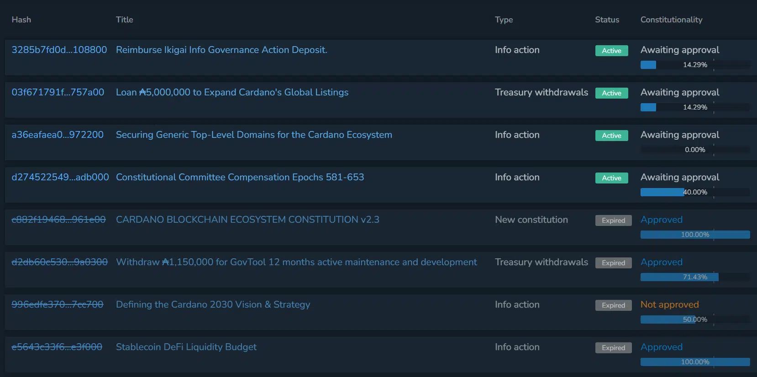Open hash link 3285b7fd0d...108800
The height and width of the screenshot is (377, 757).
[x=59, y=50]
